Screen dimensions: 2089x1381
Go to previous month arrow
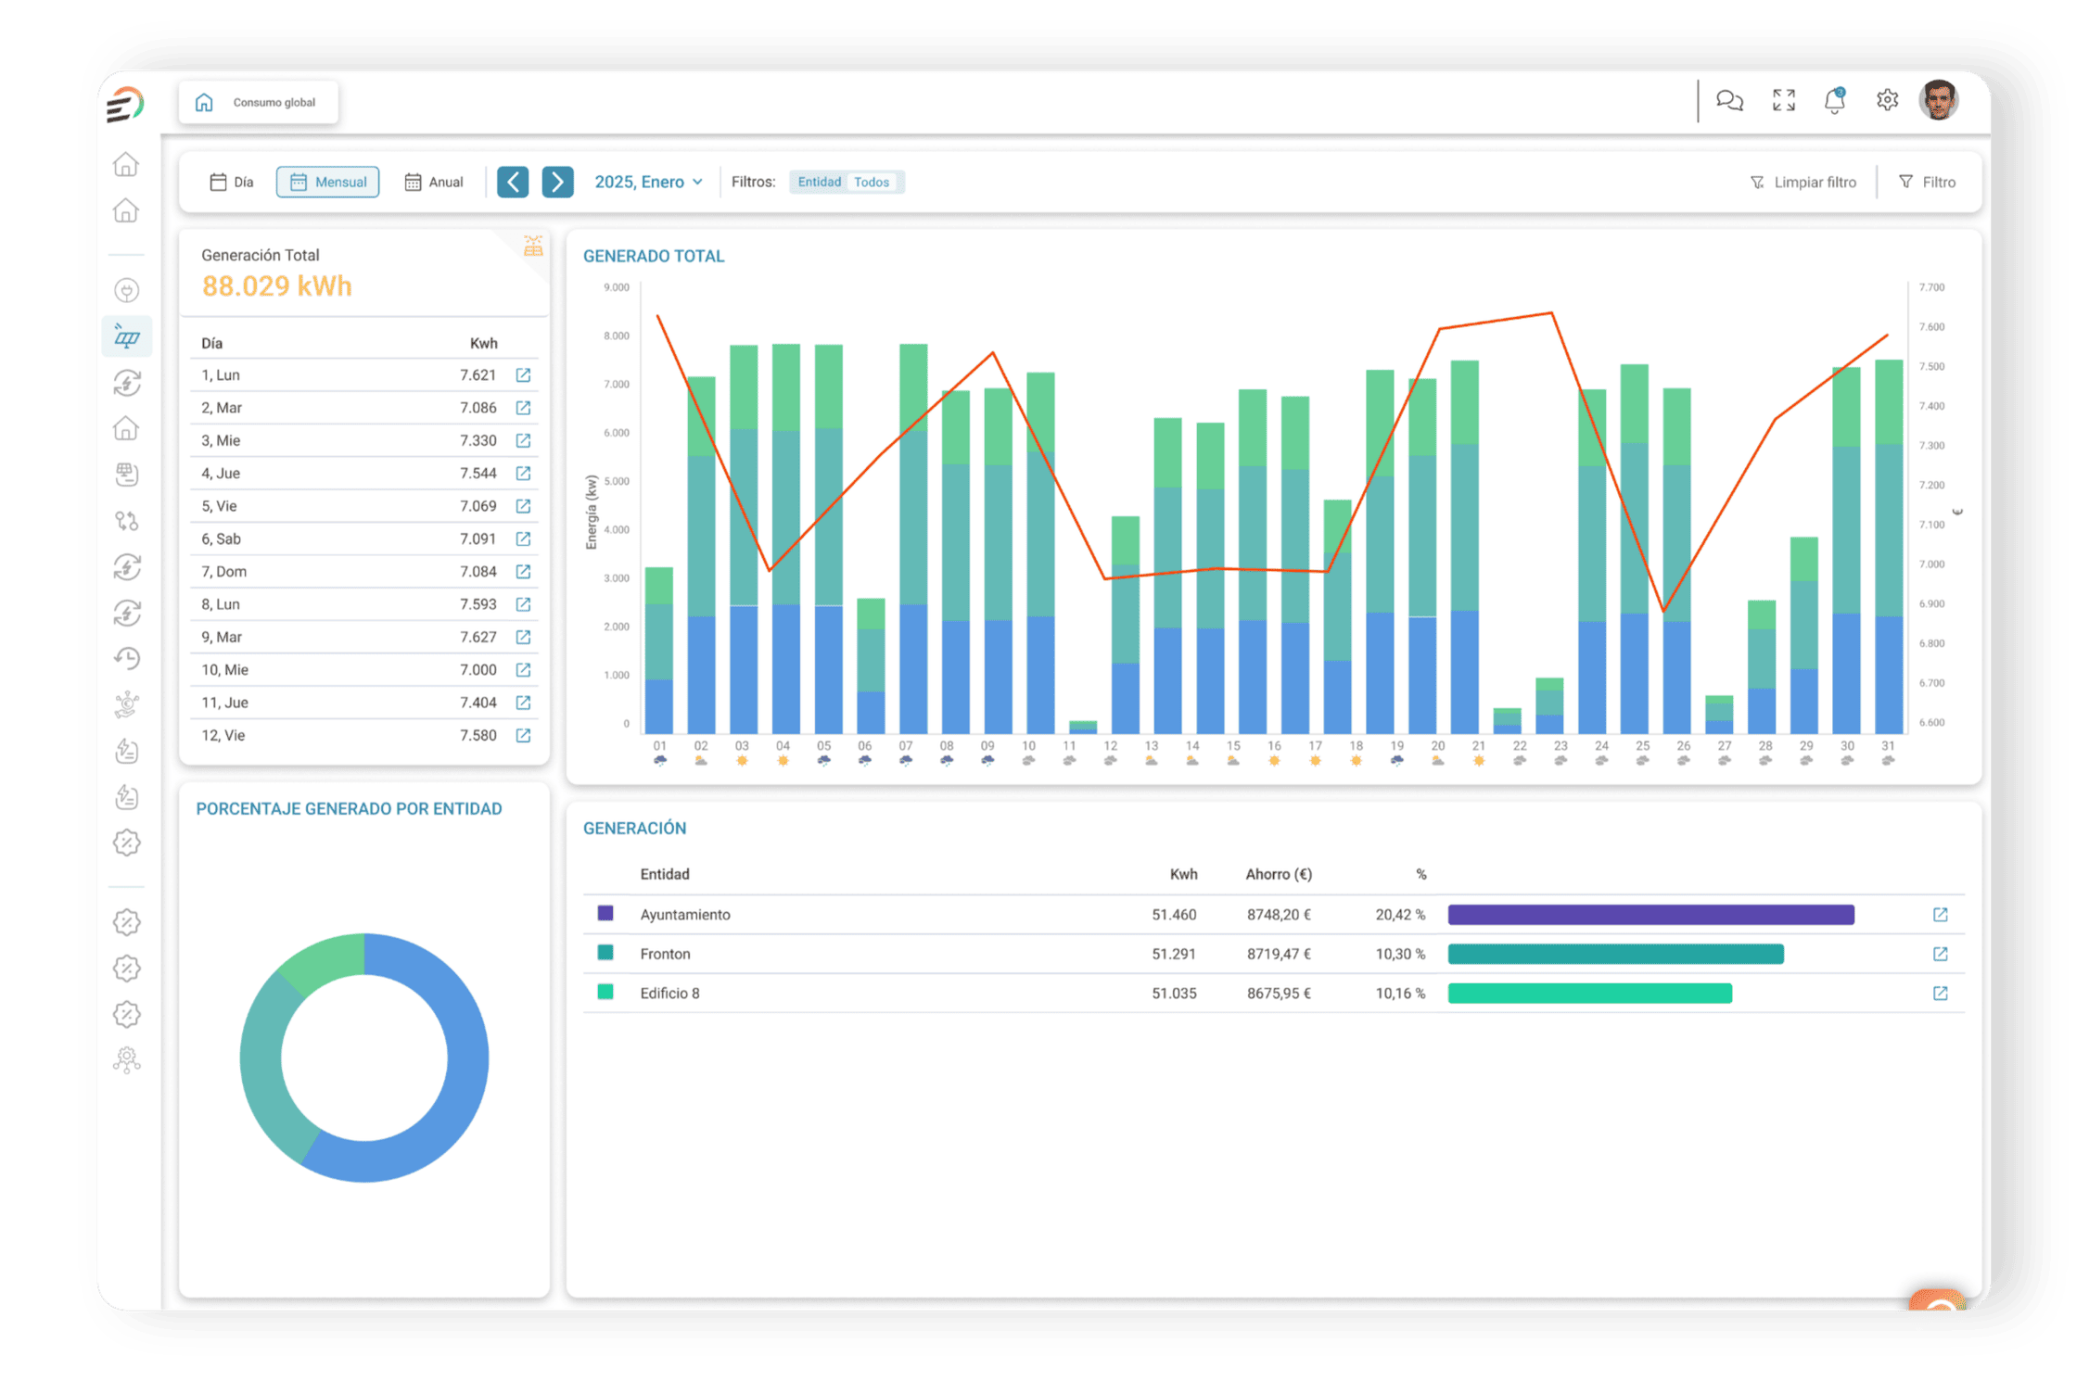(x=513, y=182)
